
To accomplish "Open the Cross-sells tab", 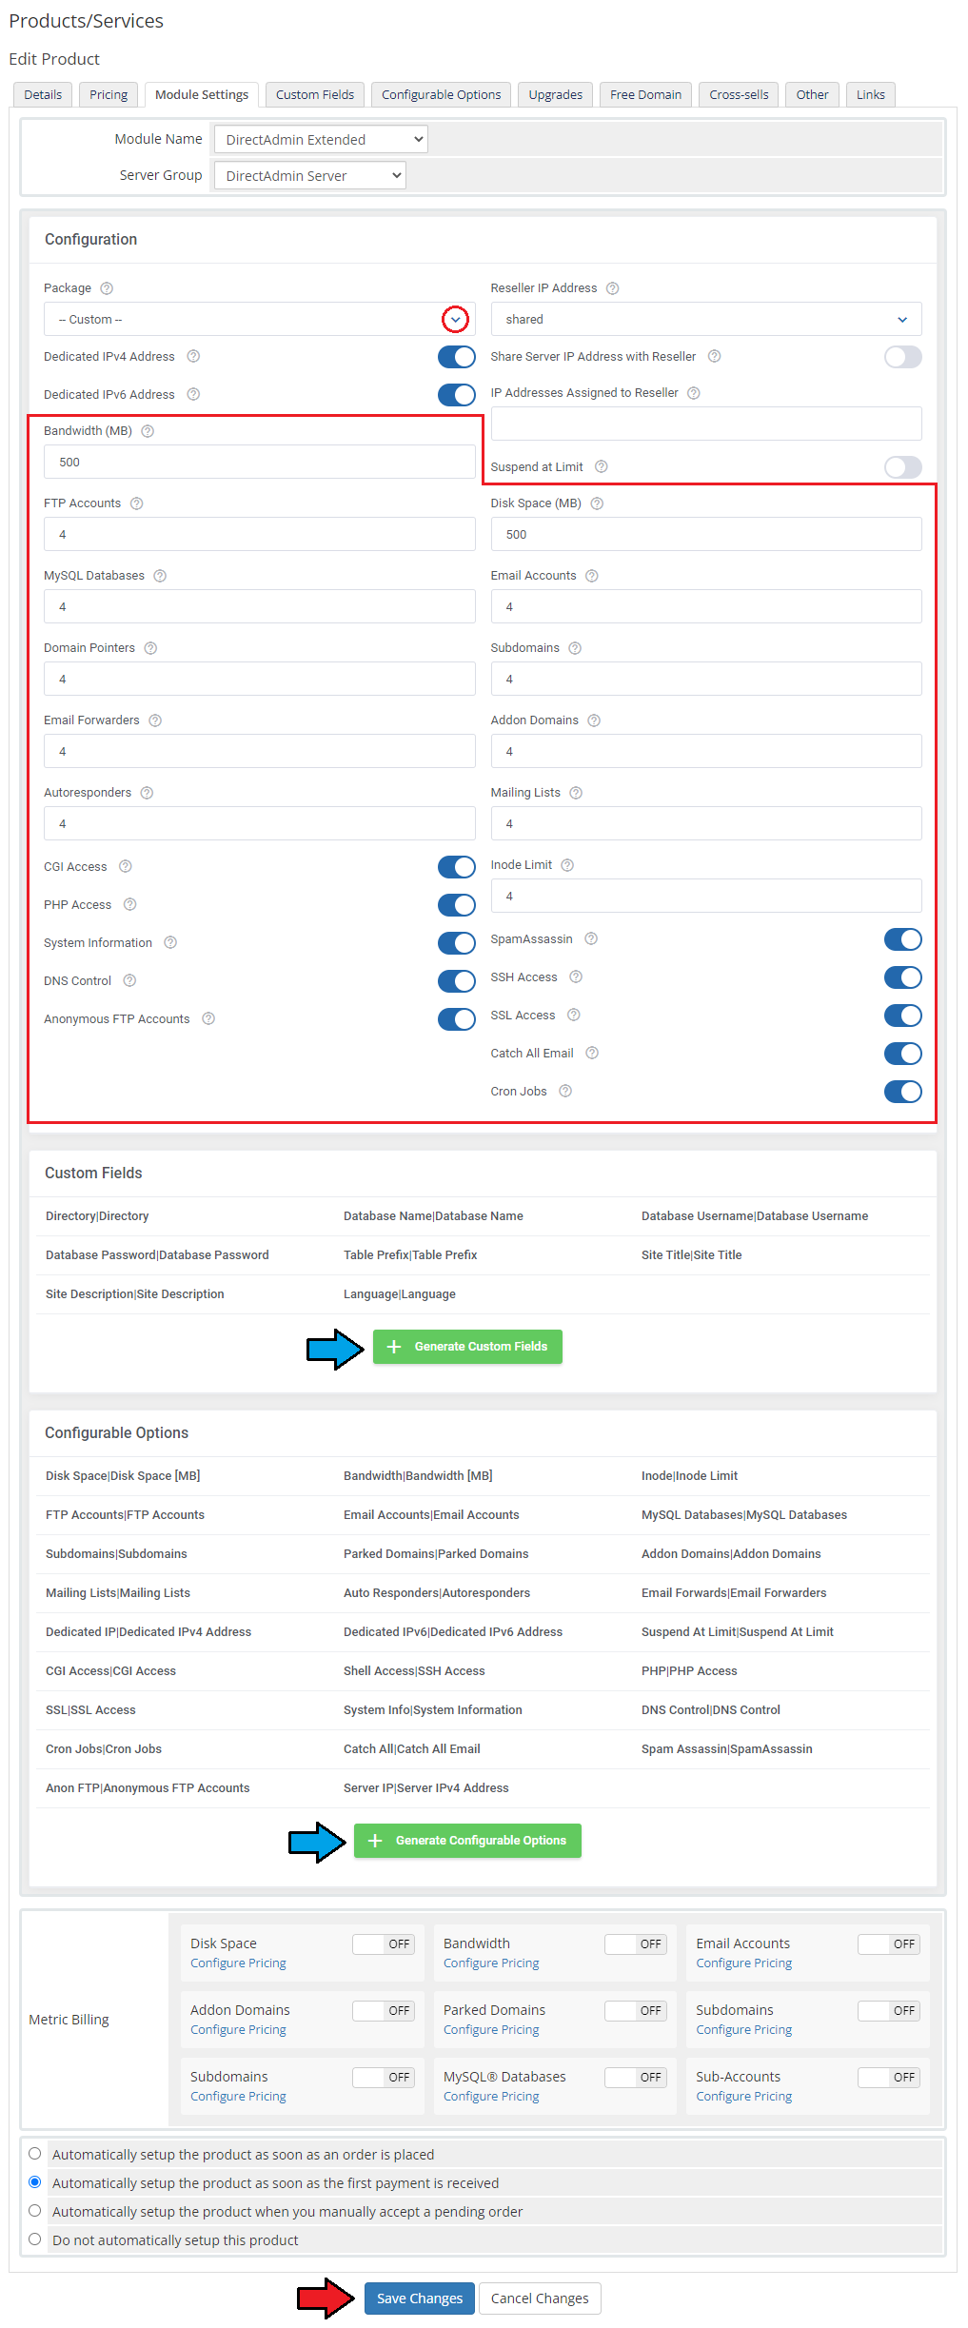I will click(x=740, y=95).
